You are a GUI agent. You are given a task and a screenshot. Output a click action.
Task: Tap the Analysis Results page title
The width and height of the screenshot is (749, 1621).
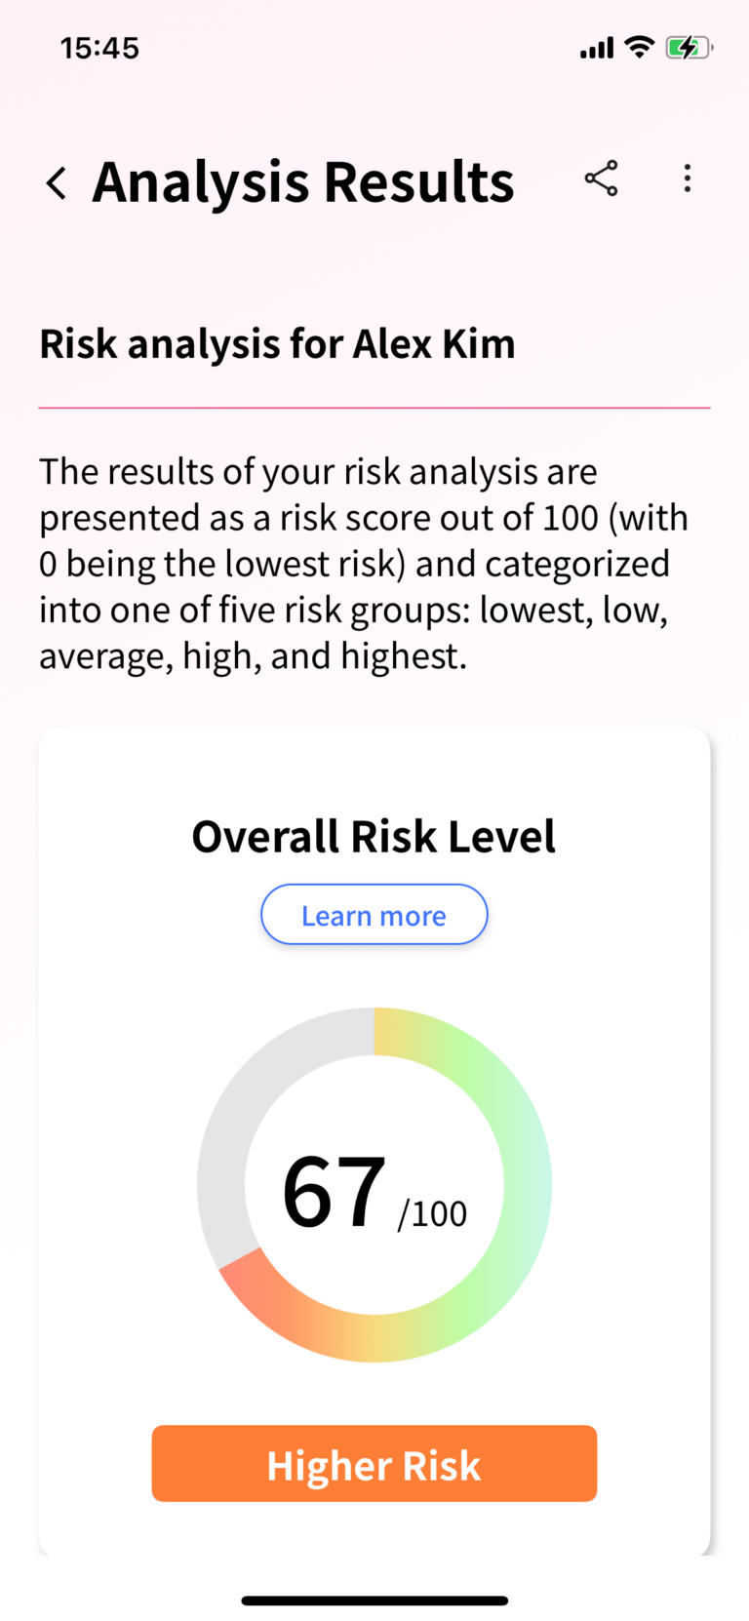click(x=303, y=182)
